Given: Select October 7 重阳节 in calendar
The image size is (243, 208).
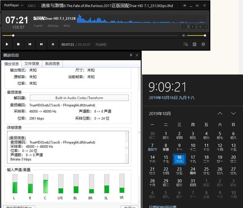Looking at the screenshot, I should click(x=152, y=147).
